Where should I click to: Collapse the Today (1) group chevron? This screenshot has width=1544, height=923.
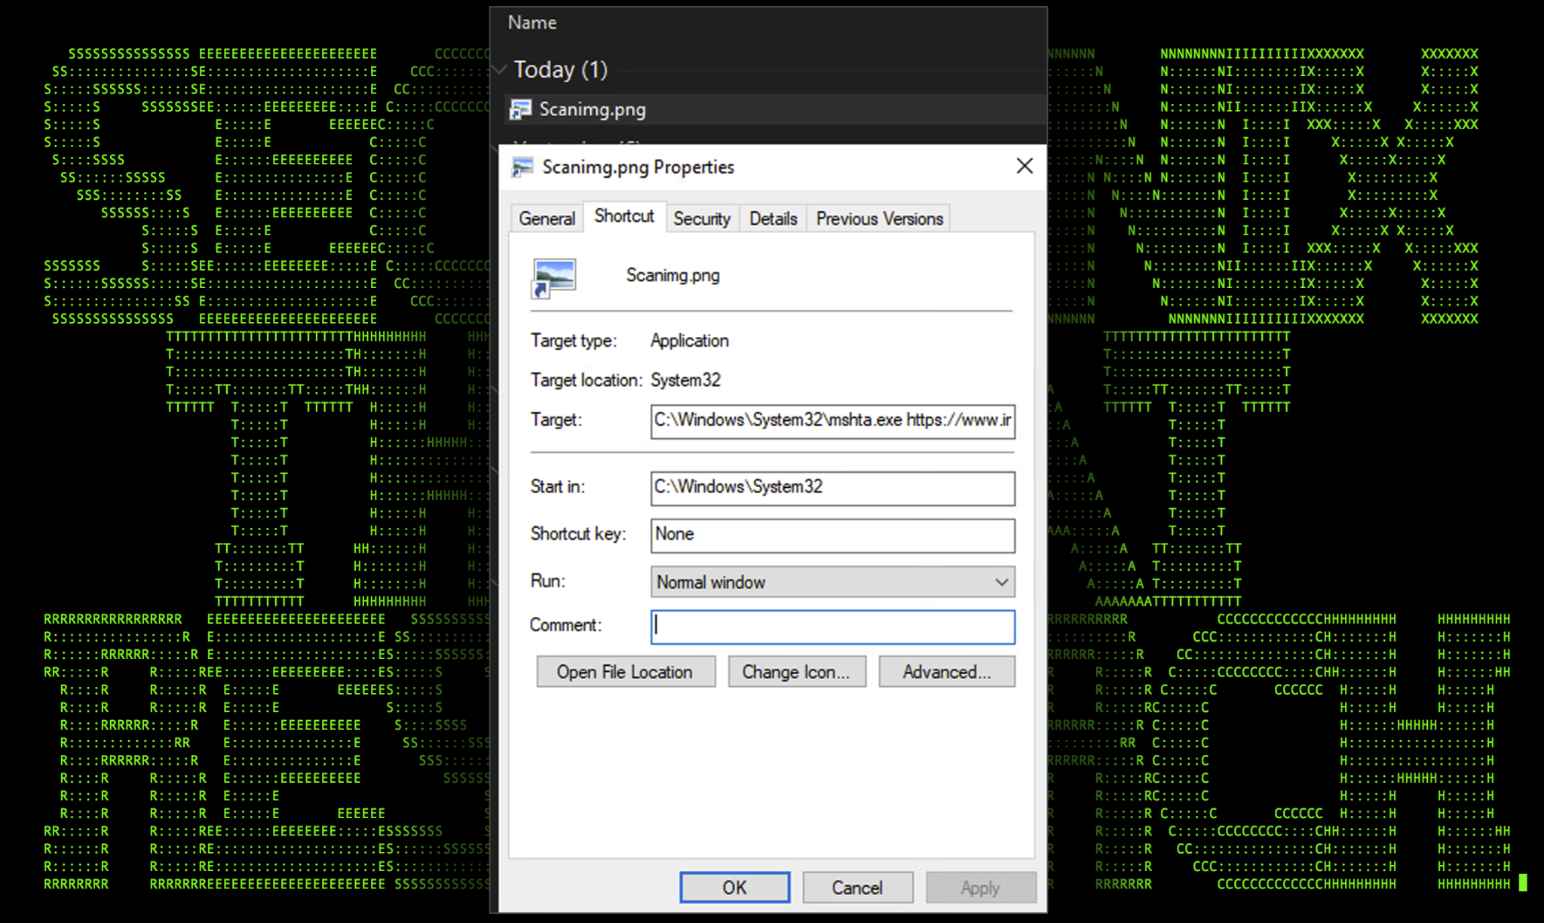pyautogui.click(x=500, y=69)
